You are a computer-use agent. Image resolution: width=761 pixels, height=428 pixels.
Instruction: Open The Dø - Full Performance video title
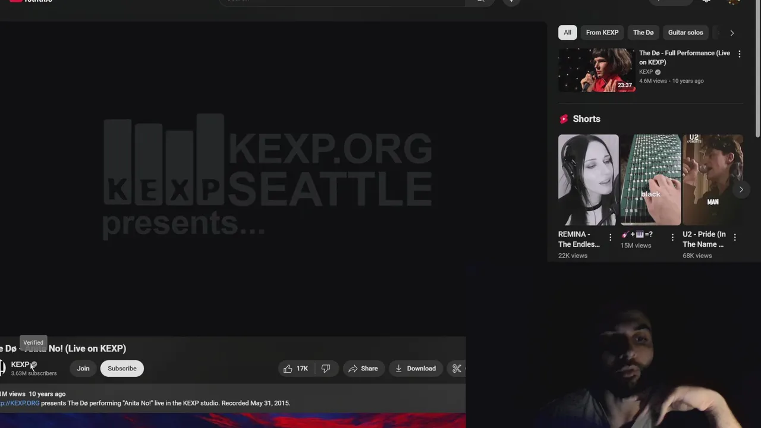click(684, 58)
